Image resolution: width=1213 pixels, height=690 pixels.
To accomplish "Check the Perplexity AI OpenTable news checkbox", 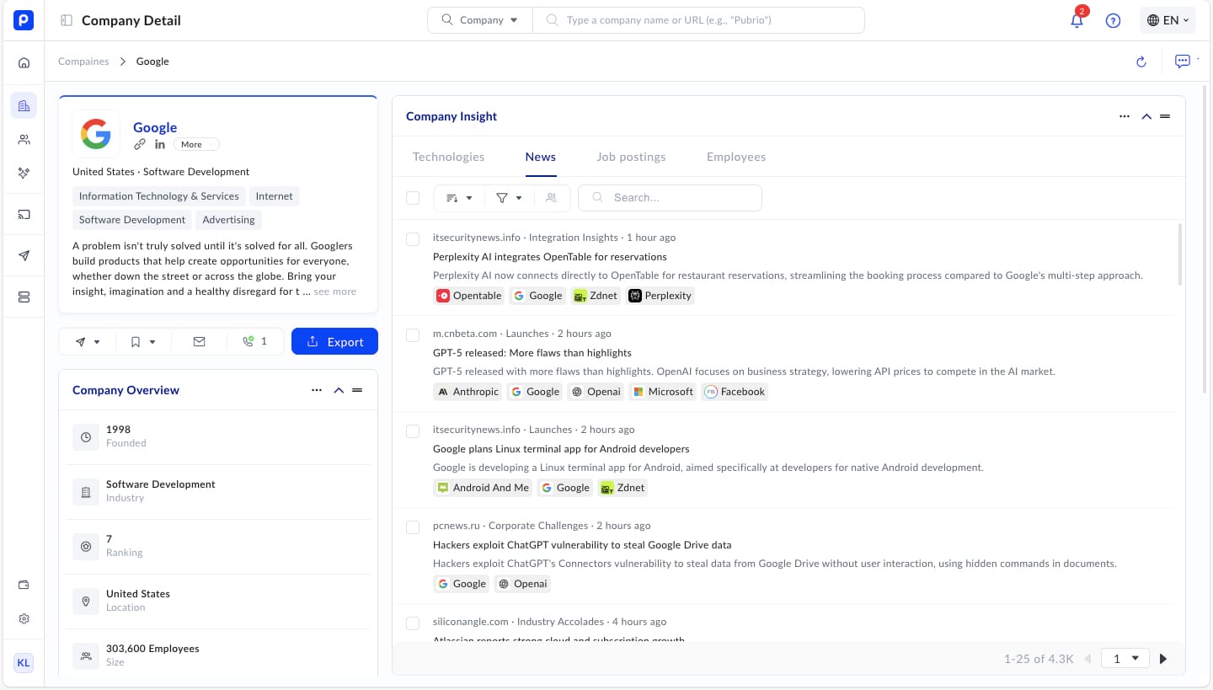I will (413, 239).
